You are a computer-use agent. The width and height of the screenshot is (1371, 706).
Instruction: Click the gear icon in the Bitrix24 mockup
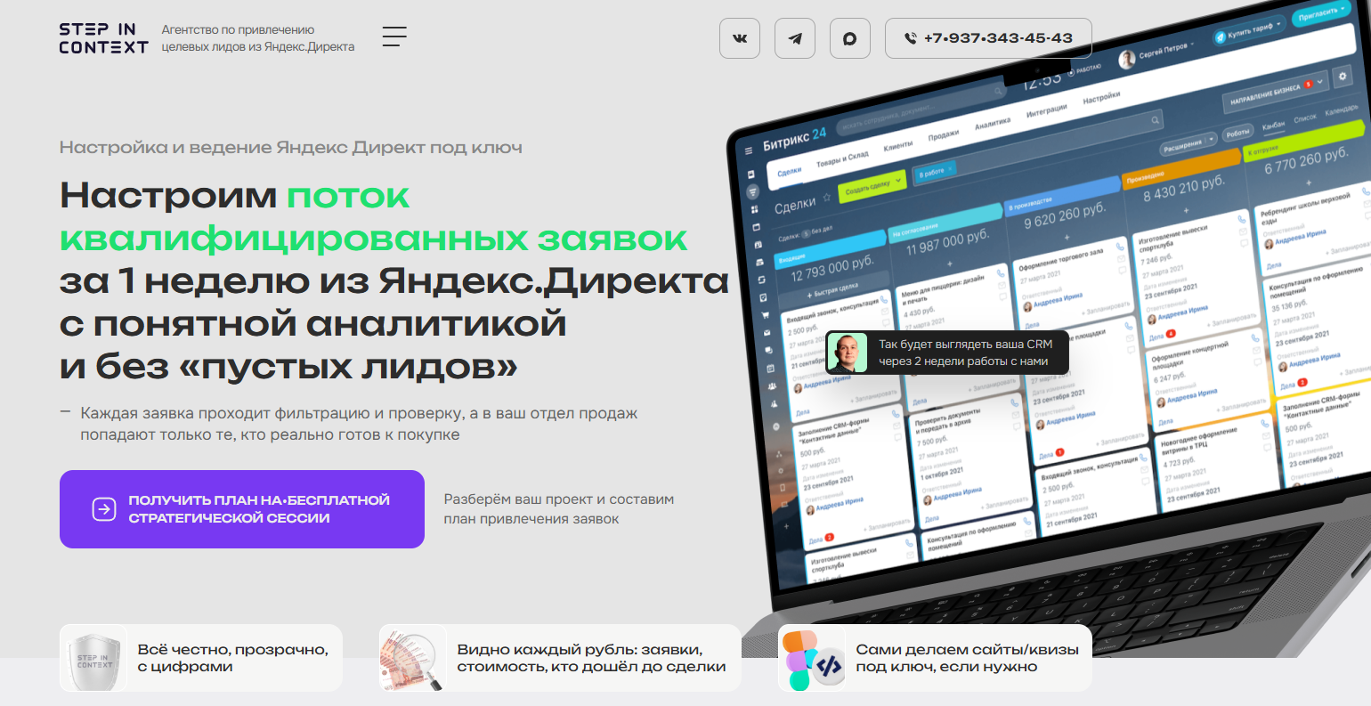pos(1343,77)
